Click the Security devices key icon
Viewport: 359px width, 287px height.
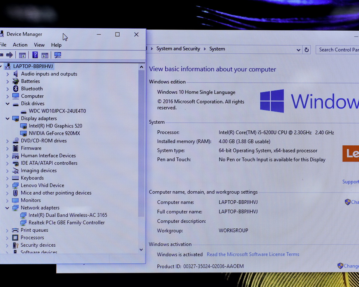15,245
